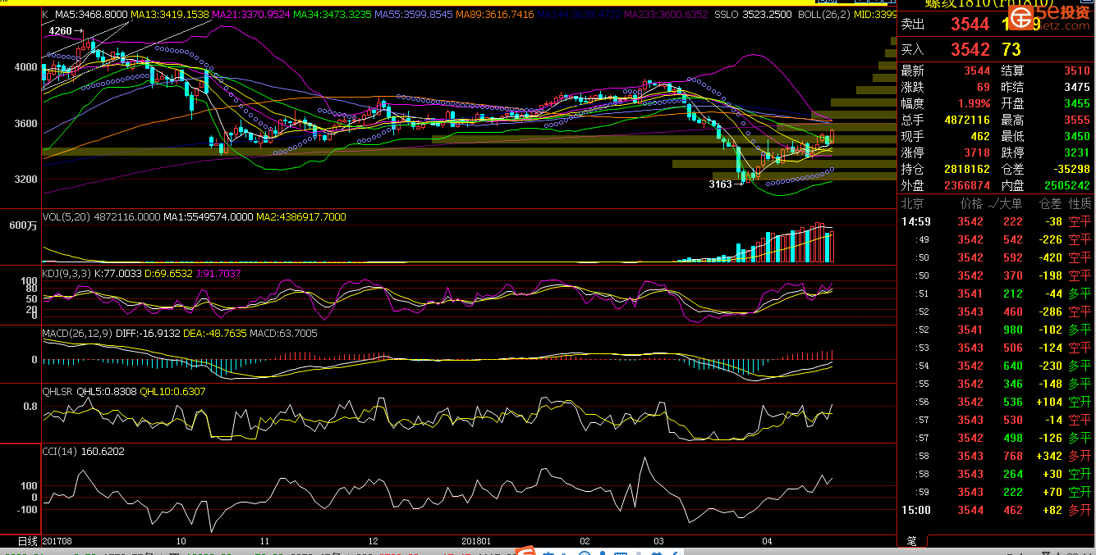Select the 结算 settlement price 3510
1096x555 pixels.
1077,71
